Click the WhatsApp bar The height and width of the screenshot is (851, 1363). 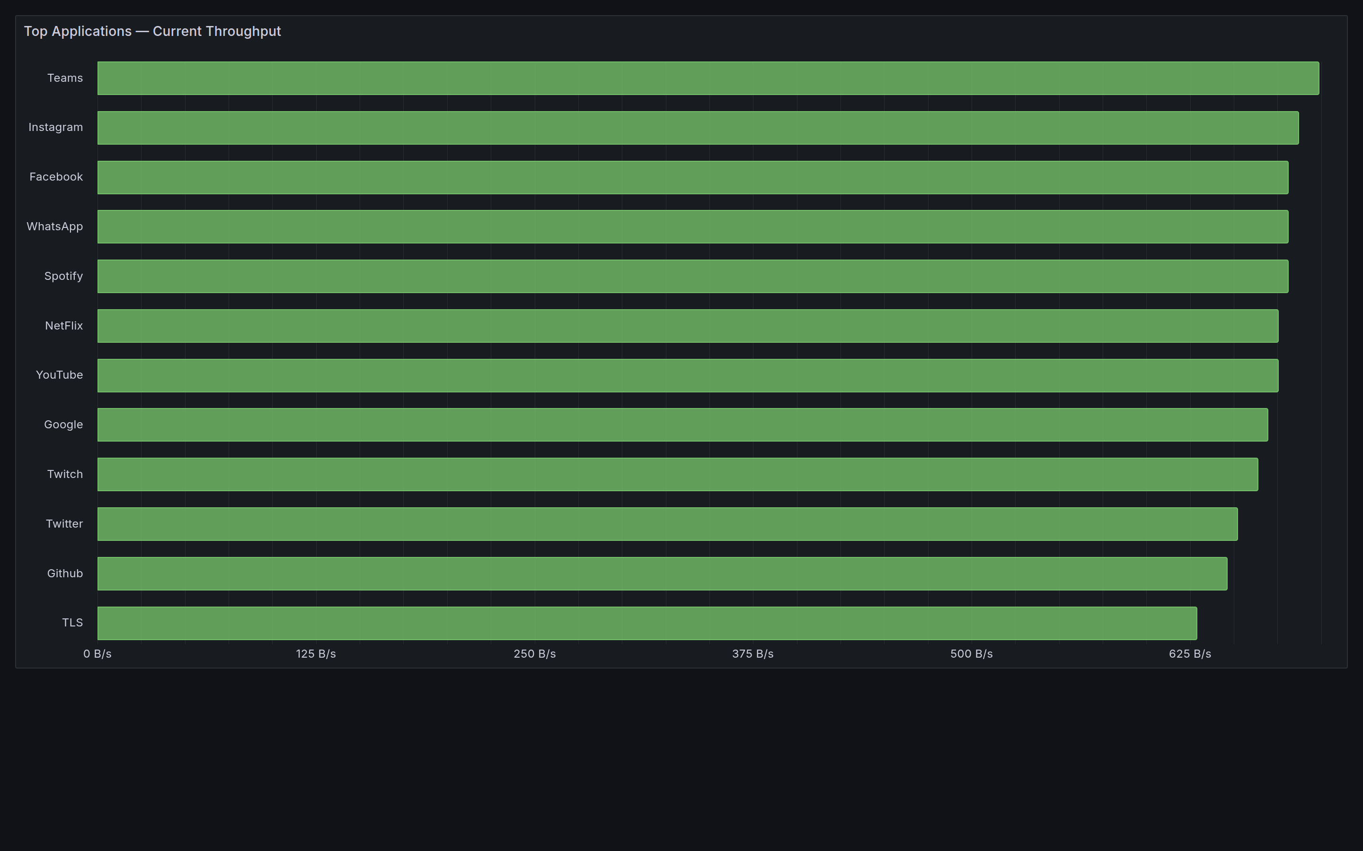pos(676,226)
